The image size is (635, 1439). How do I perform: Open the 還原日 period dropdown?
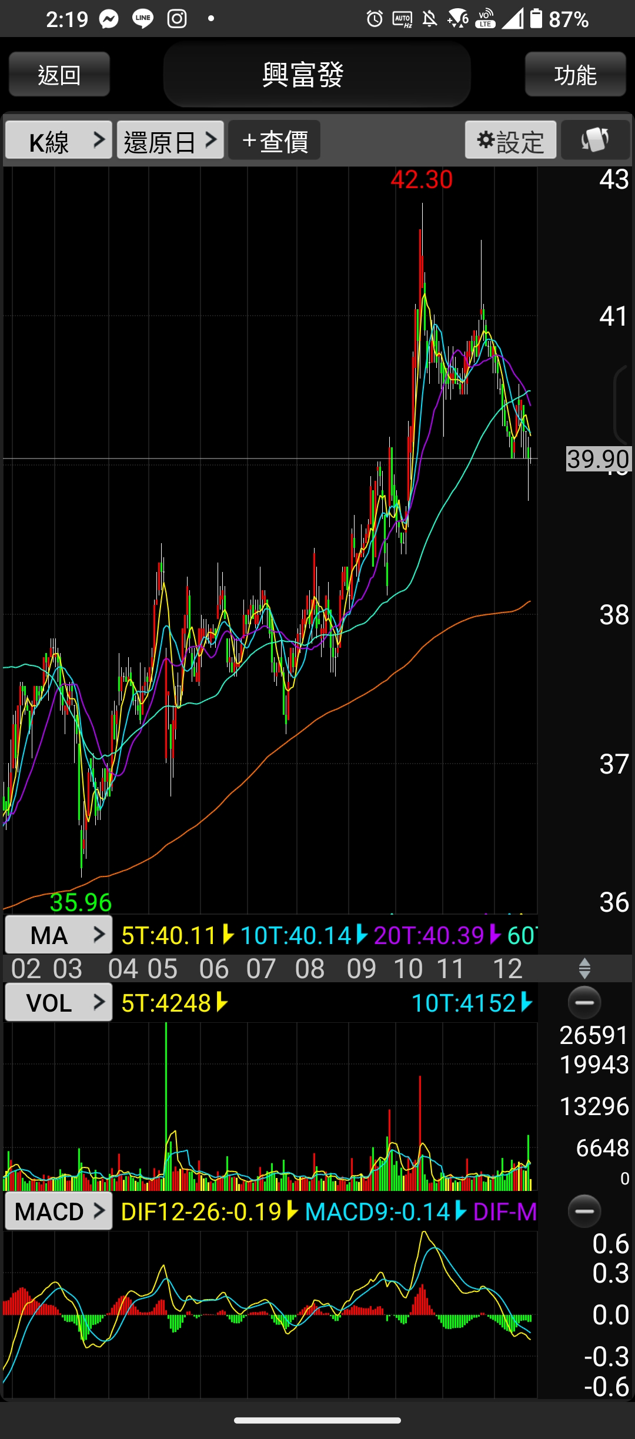(171, 140)
